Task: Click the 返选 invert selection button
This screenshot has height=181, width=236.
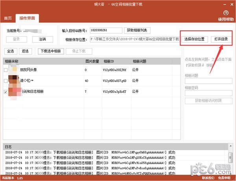Action: (25, 51)
